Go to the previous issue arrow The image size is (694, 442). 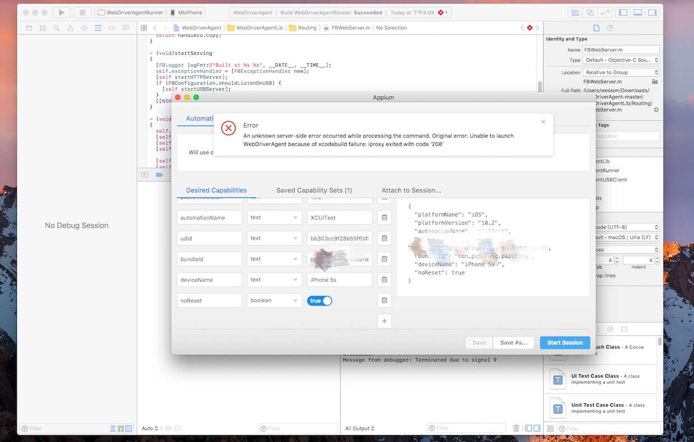tap(522, 27)
